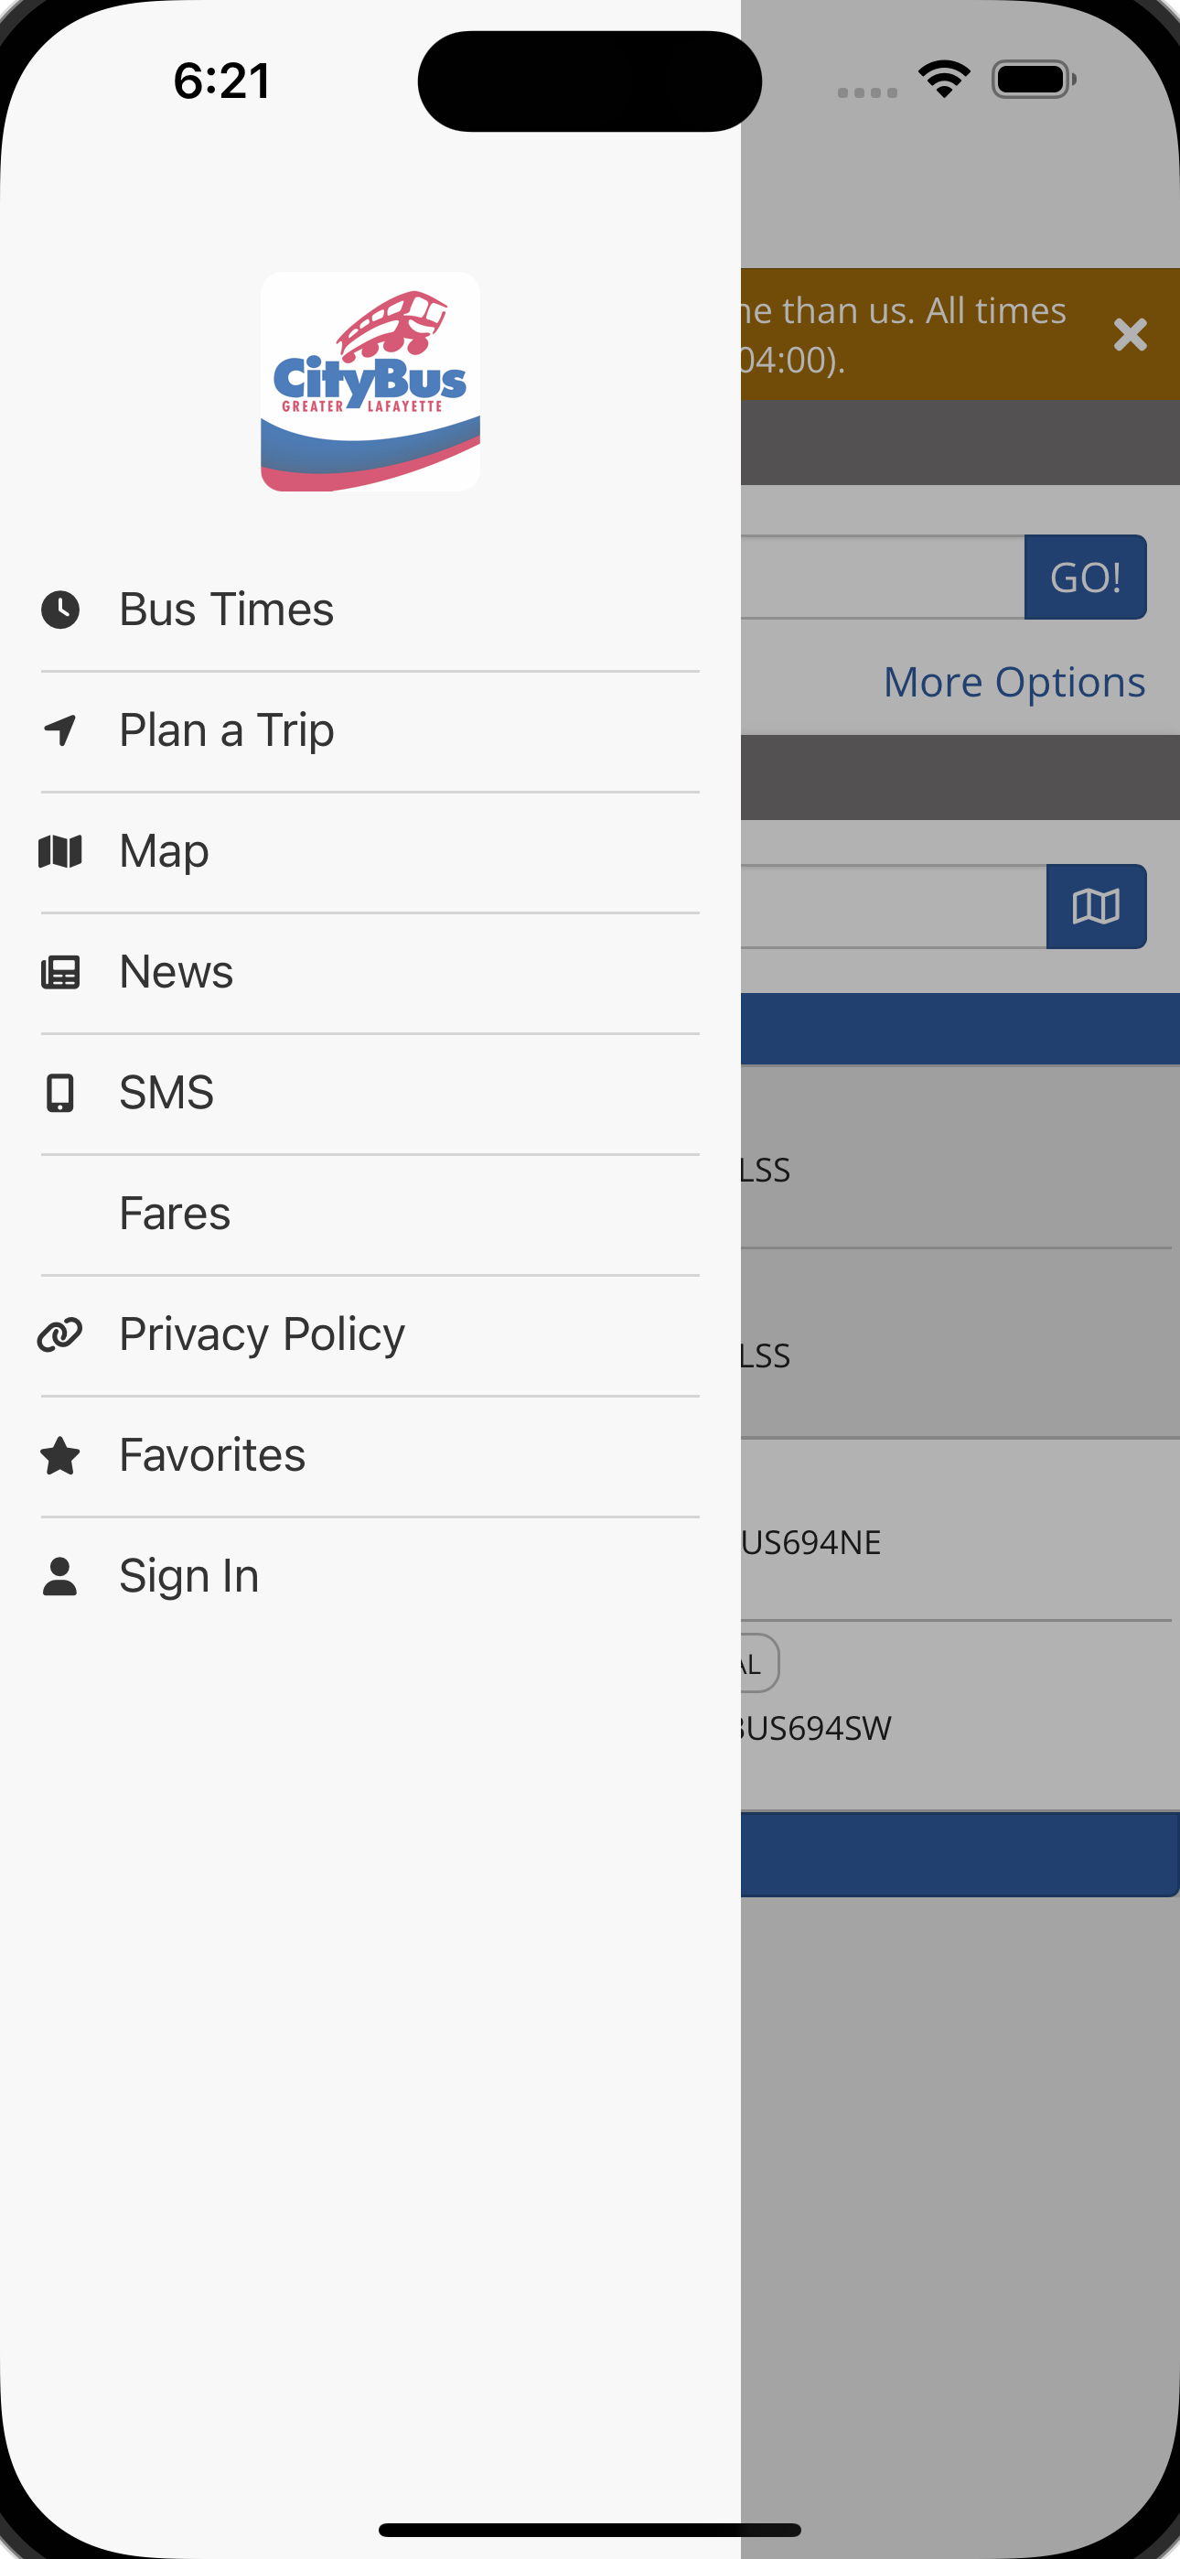Open the Fares menu entry

[x=370, y=1214]
